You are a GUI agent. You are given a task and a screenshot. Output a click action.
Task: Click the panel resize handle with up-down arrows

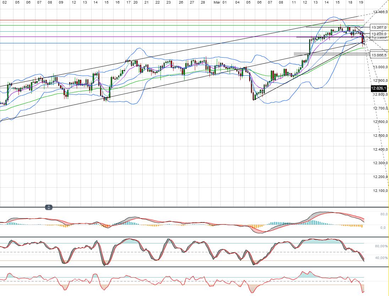49,208
